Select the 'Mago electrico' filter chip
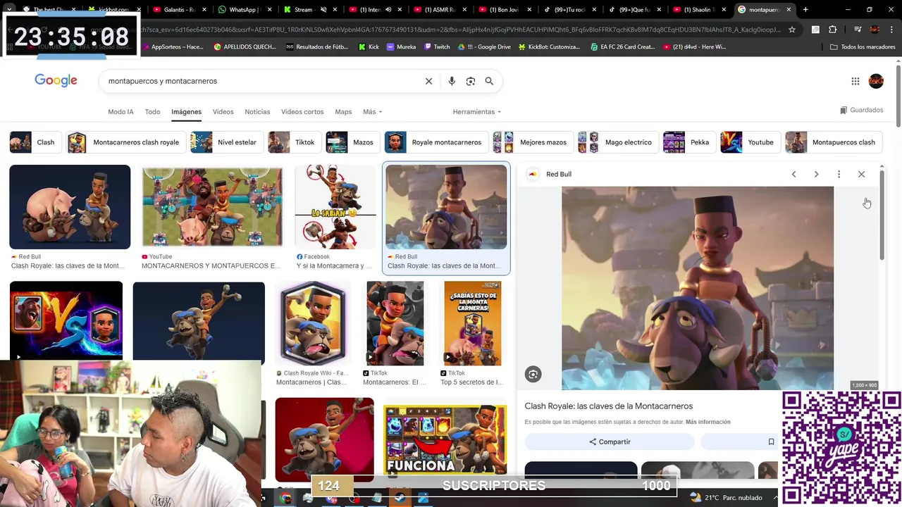 (x=618, y=142)
